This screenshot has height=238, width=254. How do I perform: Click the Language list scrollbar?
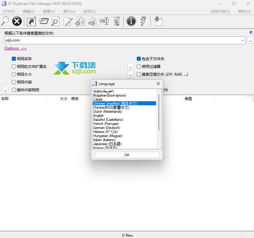(159, 112)
